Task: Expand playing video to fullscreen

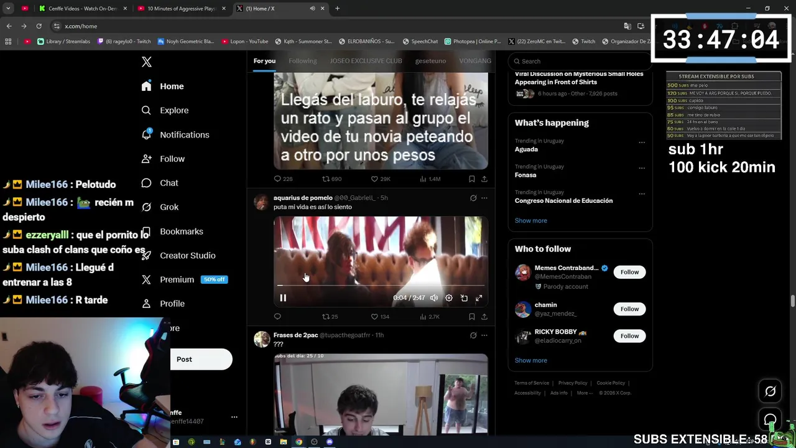Action: point(479,298)
